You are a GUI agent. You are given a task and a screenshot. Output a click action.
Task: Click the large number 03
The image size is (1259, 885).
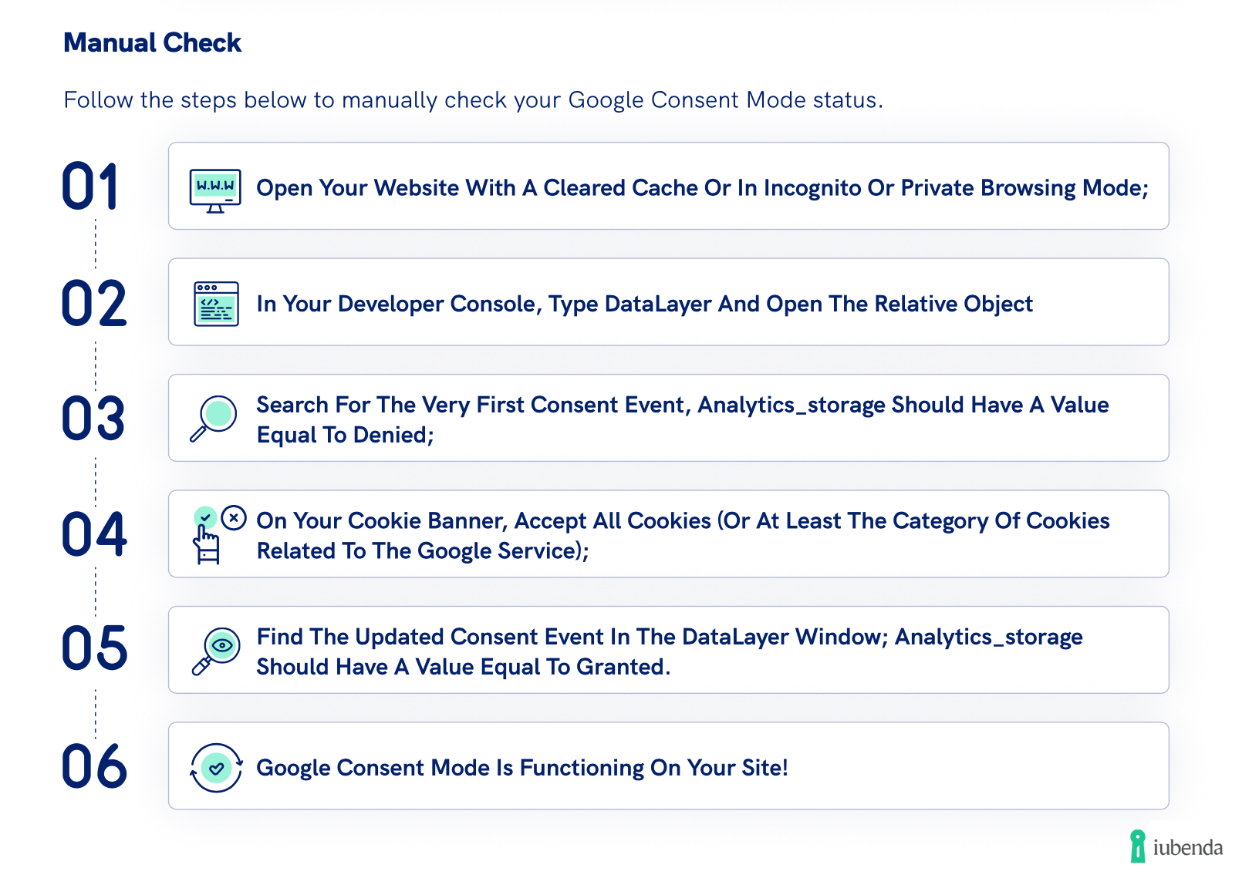click(93, 419)
